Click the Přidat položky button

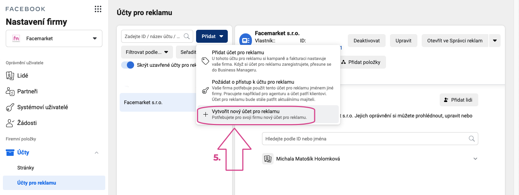click(x=361, y=62)
